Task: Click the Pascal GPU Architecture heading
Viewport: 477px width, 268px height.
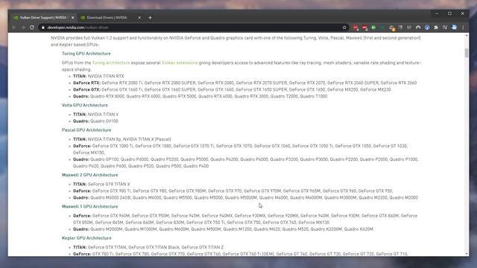Action: pyautogui.click(x=86, y=130)
